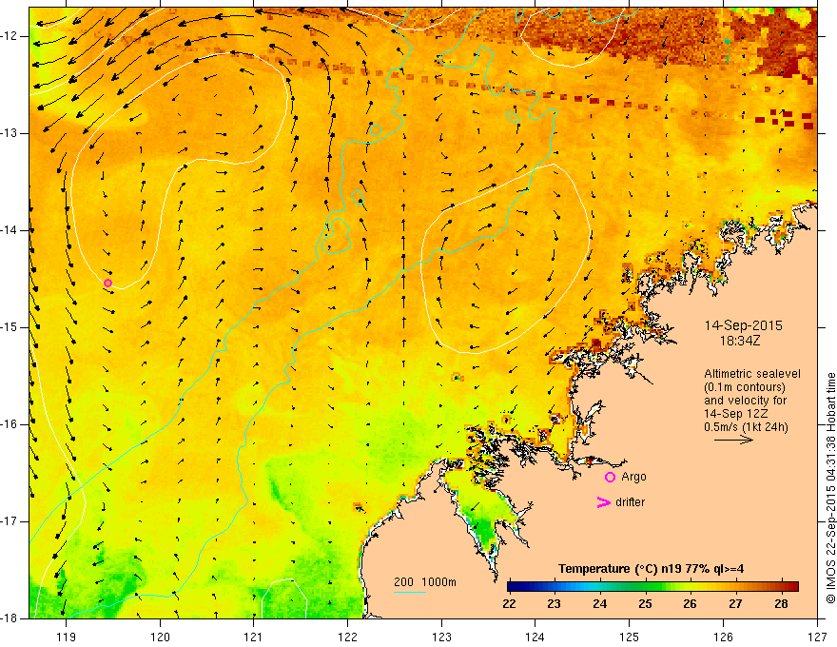This screenshot has height=647, width=837.
Task: Click the '(0.1m contours)' text
Action: click(745, 387)
